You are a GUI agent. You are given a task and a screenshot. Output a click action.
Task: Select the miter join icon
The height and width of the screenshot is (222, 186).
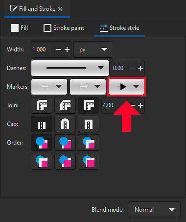(89, 105)
